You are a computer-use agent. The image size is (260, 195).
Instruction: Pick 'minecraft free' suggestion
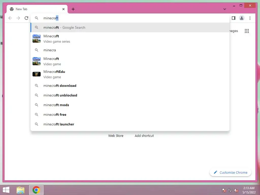(130, 115)
